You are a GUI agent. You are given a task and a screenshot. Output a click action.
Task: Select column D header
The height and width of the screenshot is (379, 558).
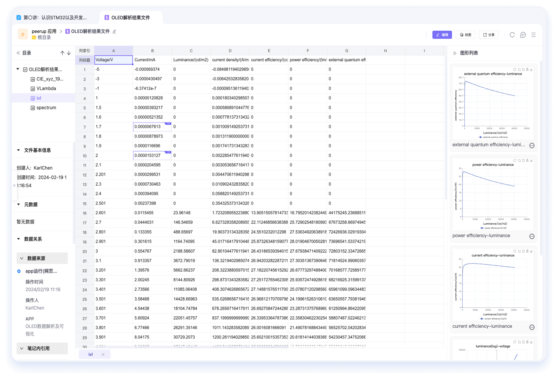point(230,51)
